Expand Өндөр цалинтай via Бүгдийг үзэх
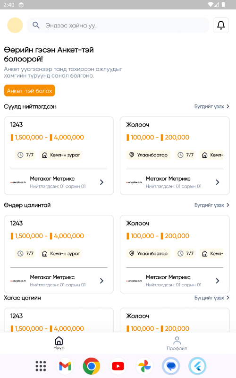Screen dimensions: 236x378 point(211,205)
